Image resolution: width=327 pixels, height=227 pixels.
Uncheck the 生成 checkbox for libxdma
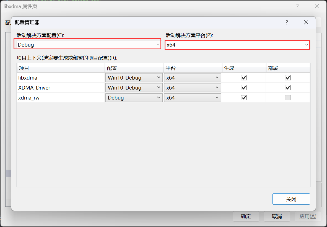coord(244,78)
